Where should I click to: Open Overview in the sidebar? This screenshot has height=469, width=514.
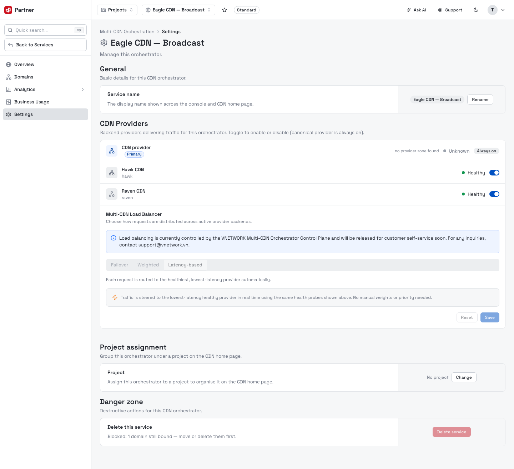(x=45, y=65)
